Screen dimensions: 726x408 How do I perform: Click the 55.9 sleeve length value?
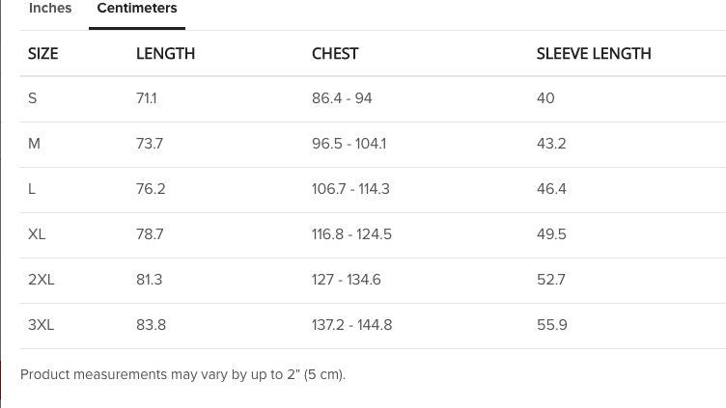tap(551, 325)
